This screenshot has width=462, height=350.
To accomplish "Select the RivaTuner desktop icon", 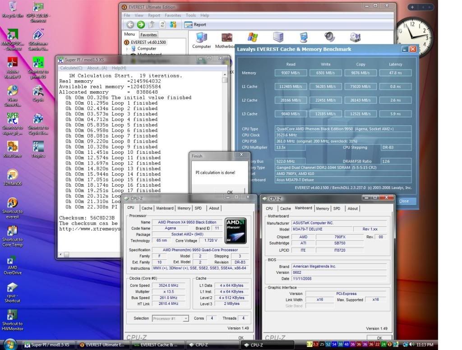I will pos(12,149).
